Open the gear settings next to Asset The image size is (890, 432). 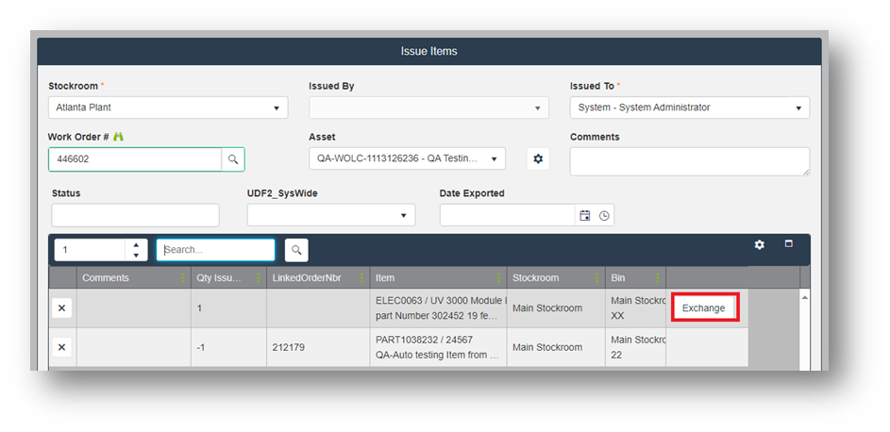pyautogui.click(x=538, y=158)
